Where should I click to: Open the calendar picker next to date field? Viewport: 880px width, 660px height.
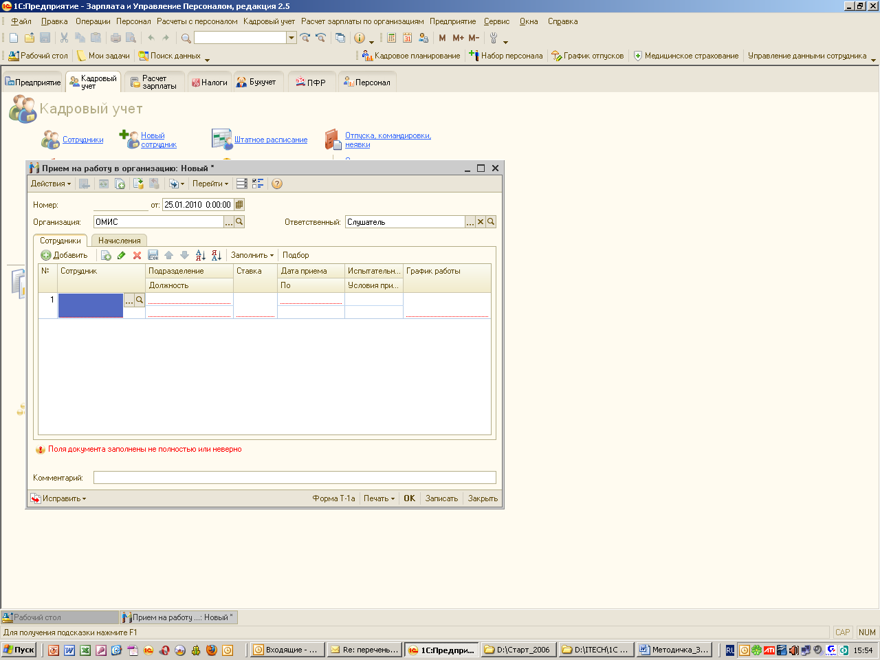coord(239,204)
